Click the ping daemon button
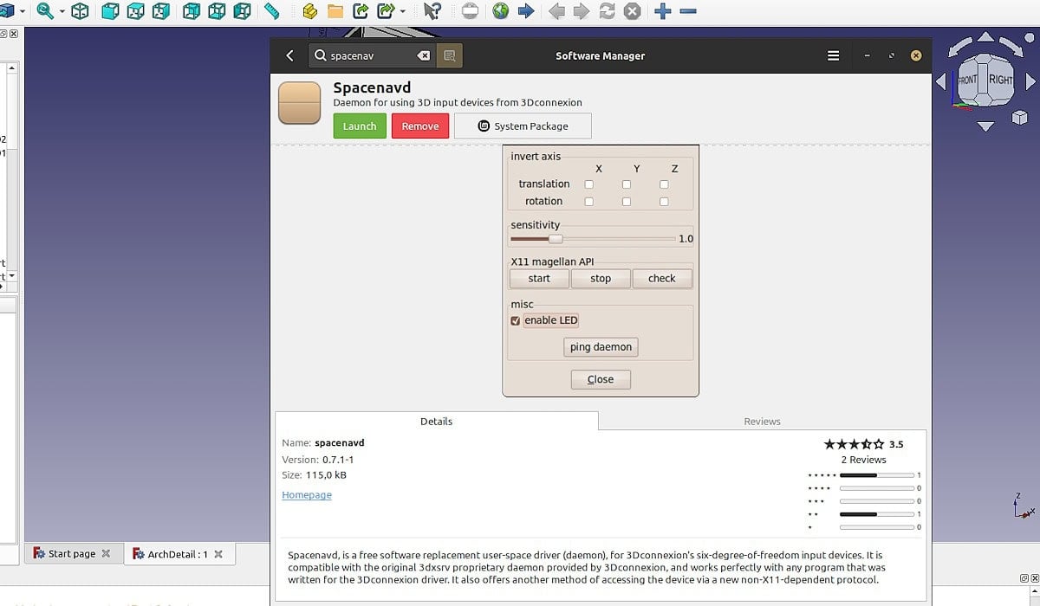 click(x=601, y=347)
